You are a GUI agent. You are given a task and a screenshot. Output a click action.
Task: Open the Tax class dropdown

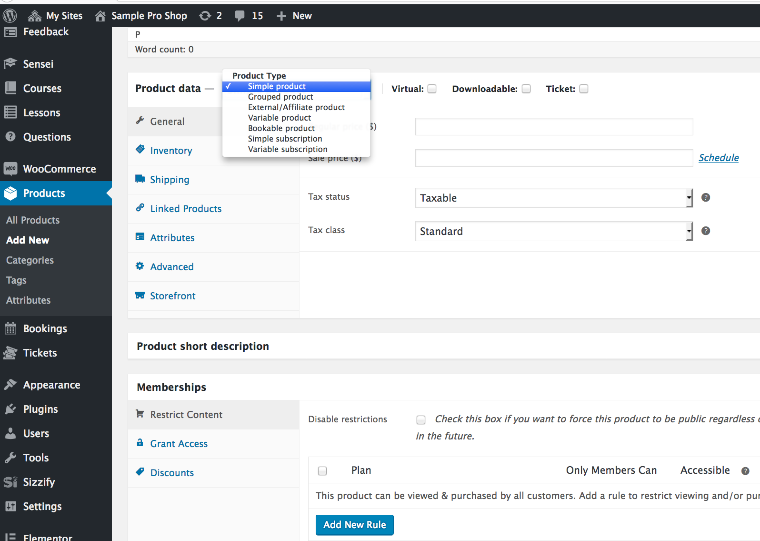[554, 231]
